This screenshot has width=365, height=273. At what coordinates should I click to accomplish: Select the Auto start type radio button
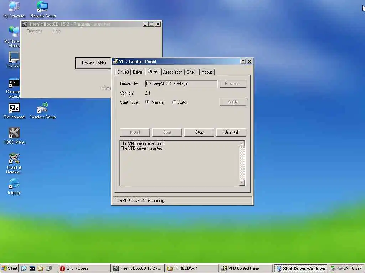(x=174, y=102)
